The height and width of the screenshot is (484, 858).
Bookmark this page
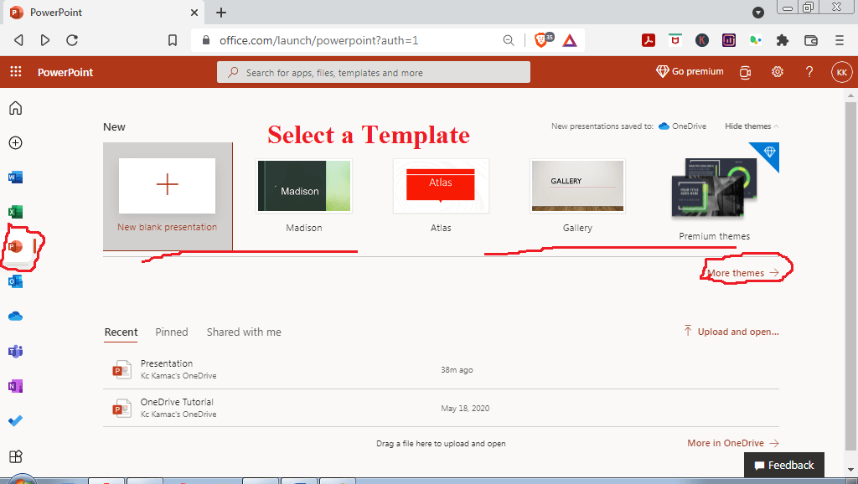pos(173,40)
